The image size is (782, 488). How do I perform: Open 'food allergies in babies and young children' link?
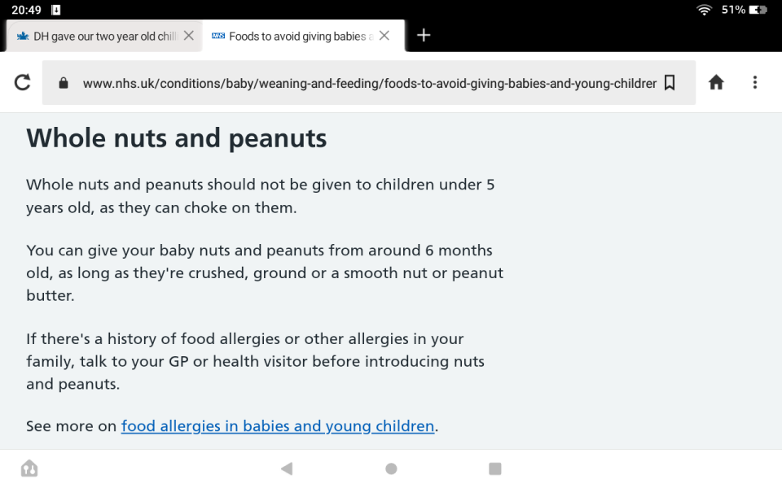[278, 426]
